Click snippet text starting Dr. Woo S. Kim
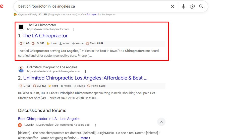 click(86, 95)
